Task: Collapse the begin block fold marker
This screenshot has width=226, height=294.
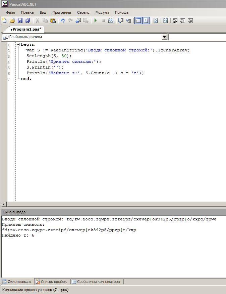Action: tap(18, 45)
